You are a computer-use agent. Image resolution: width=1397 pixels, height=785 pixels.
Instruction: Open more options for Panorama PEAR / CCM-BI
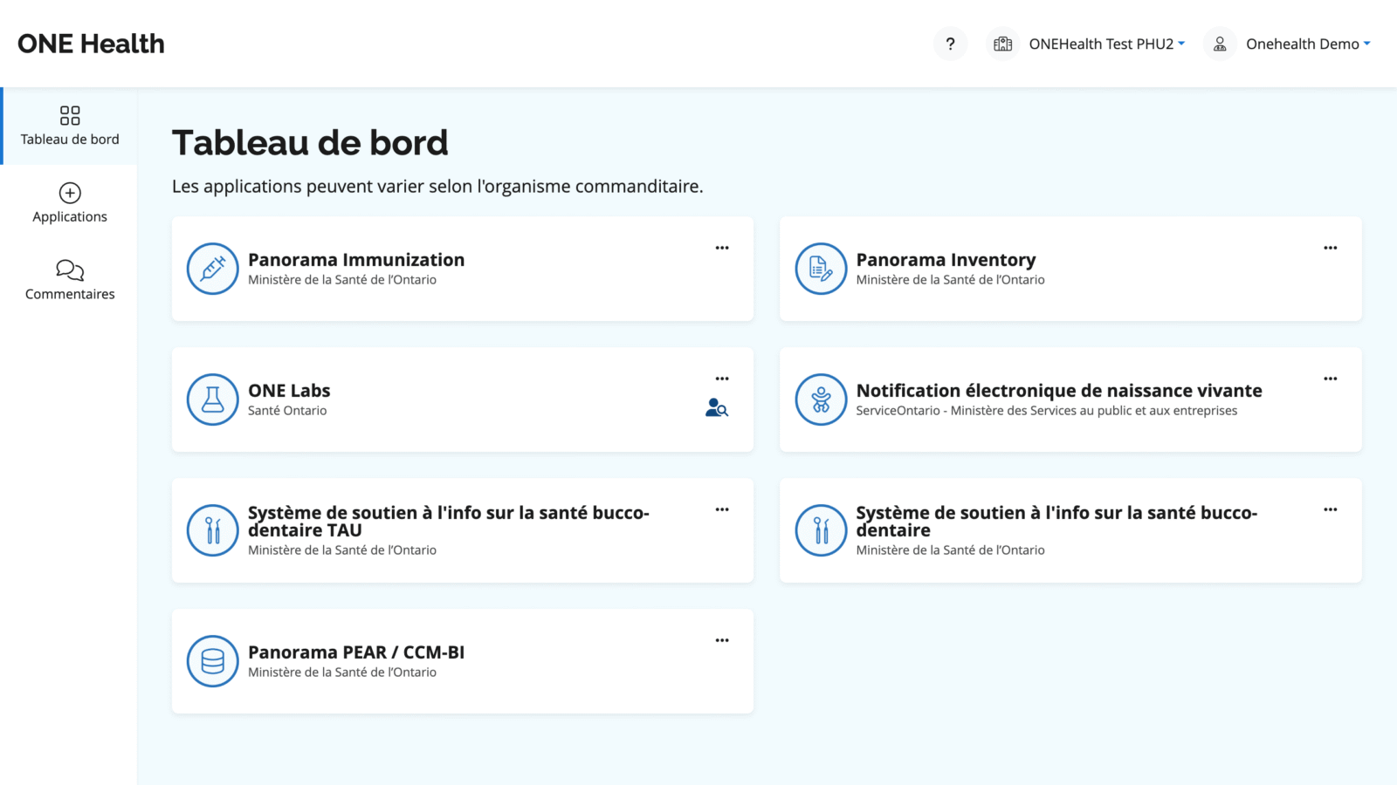(722, 640)
